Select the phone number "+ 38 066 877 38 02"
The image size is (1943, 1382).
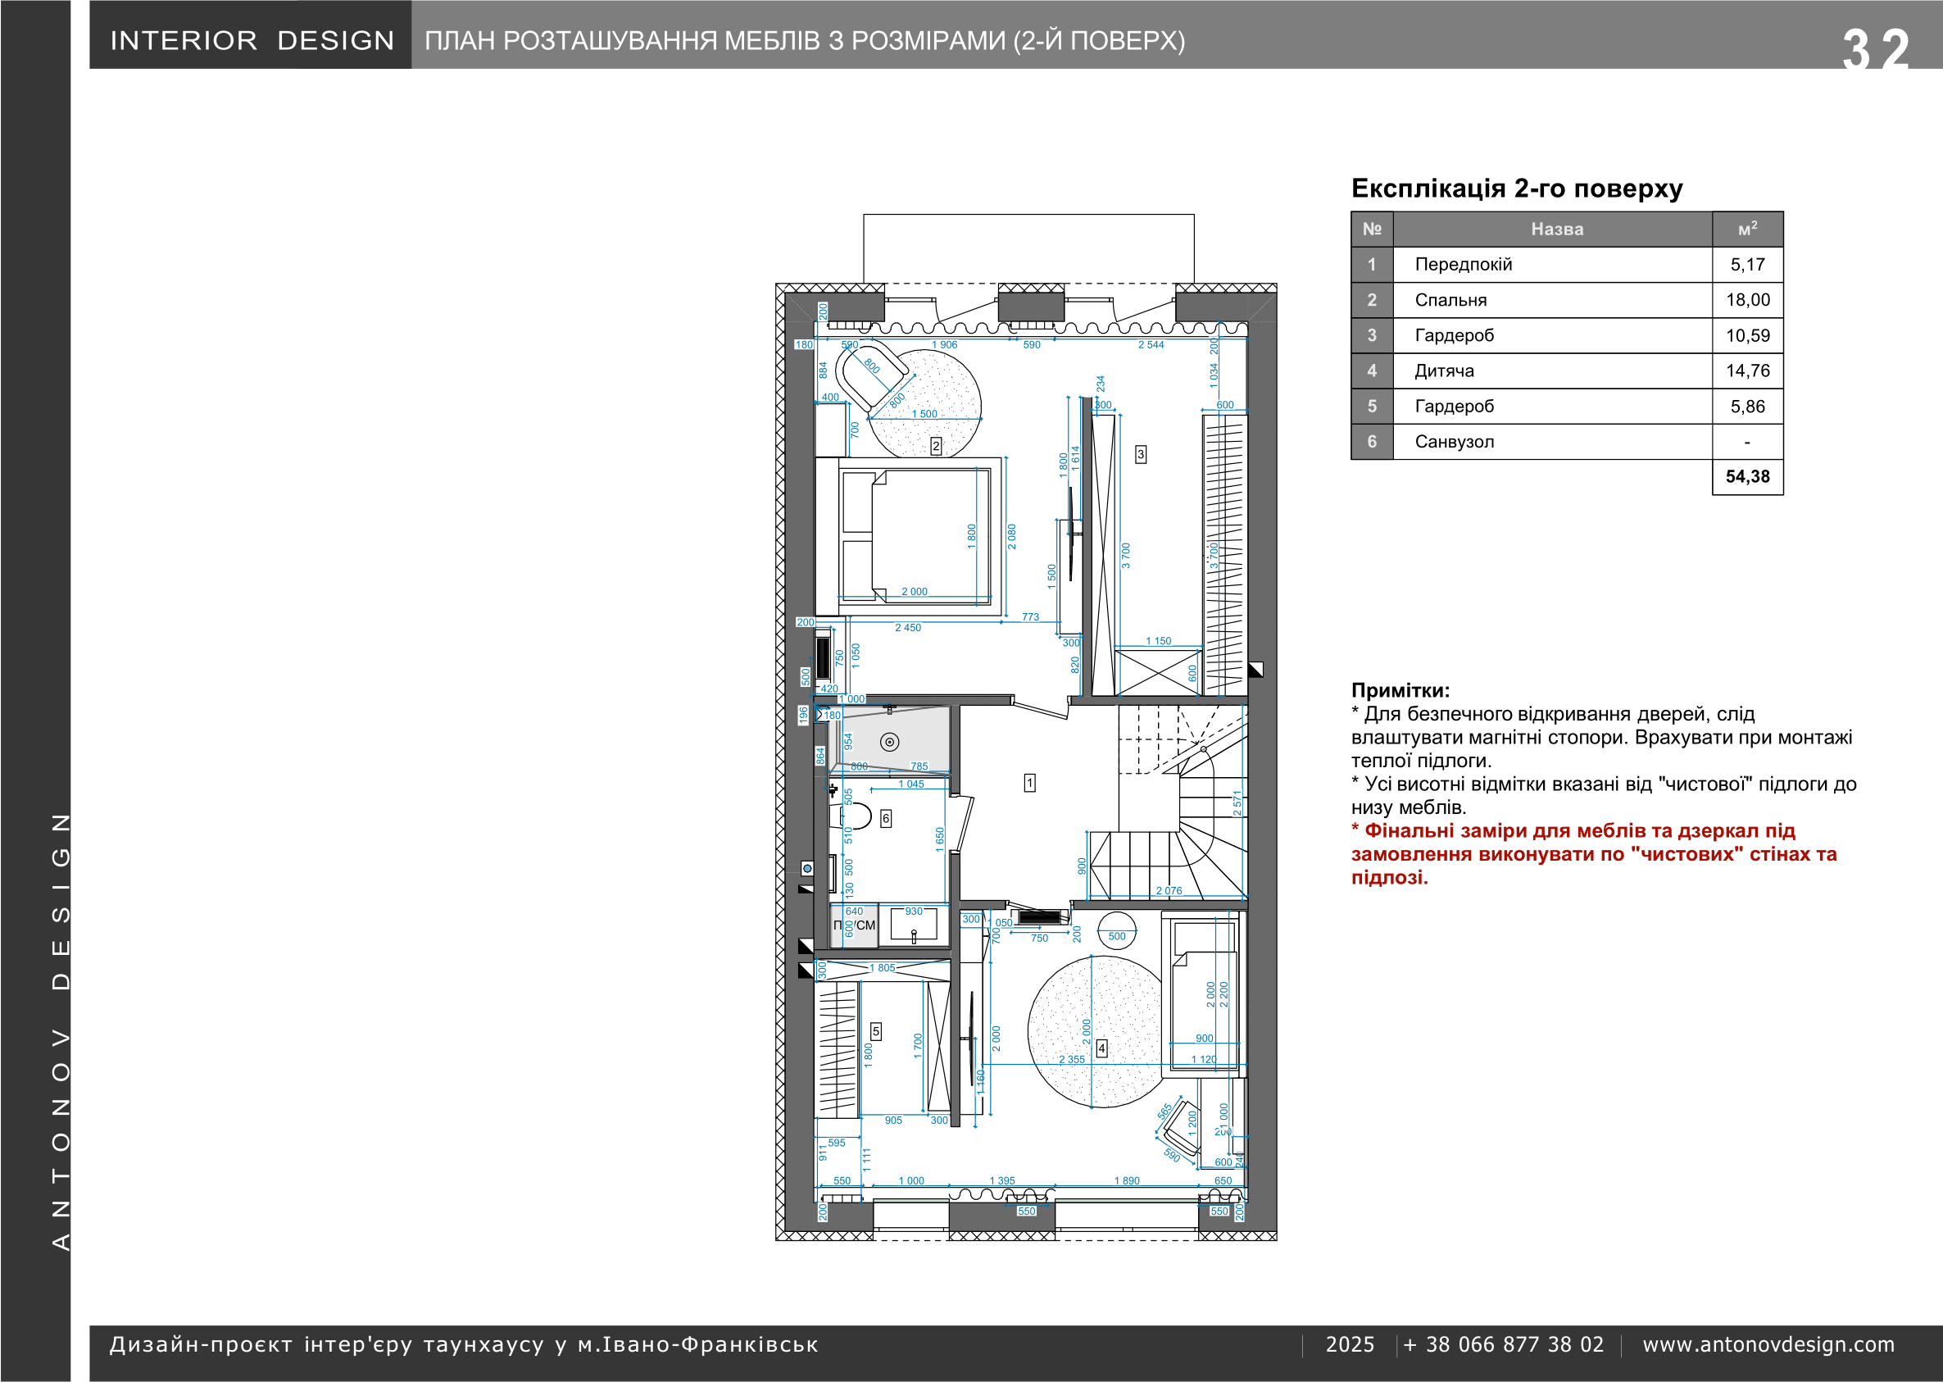1503,1344
